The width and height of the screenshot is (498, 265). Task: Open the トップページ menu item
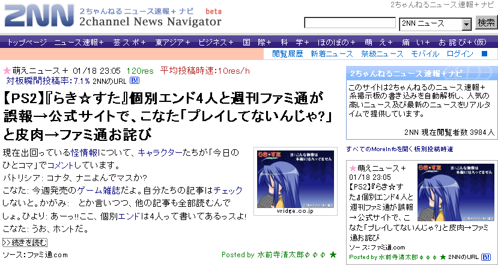26,42
